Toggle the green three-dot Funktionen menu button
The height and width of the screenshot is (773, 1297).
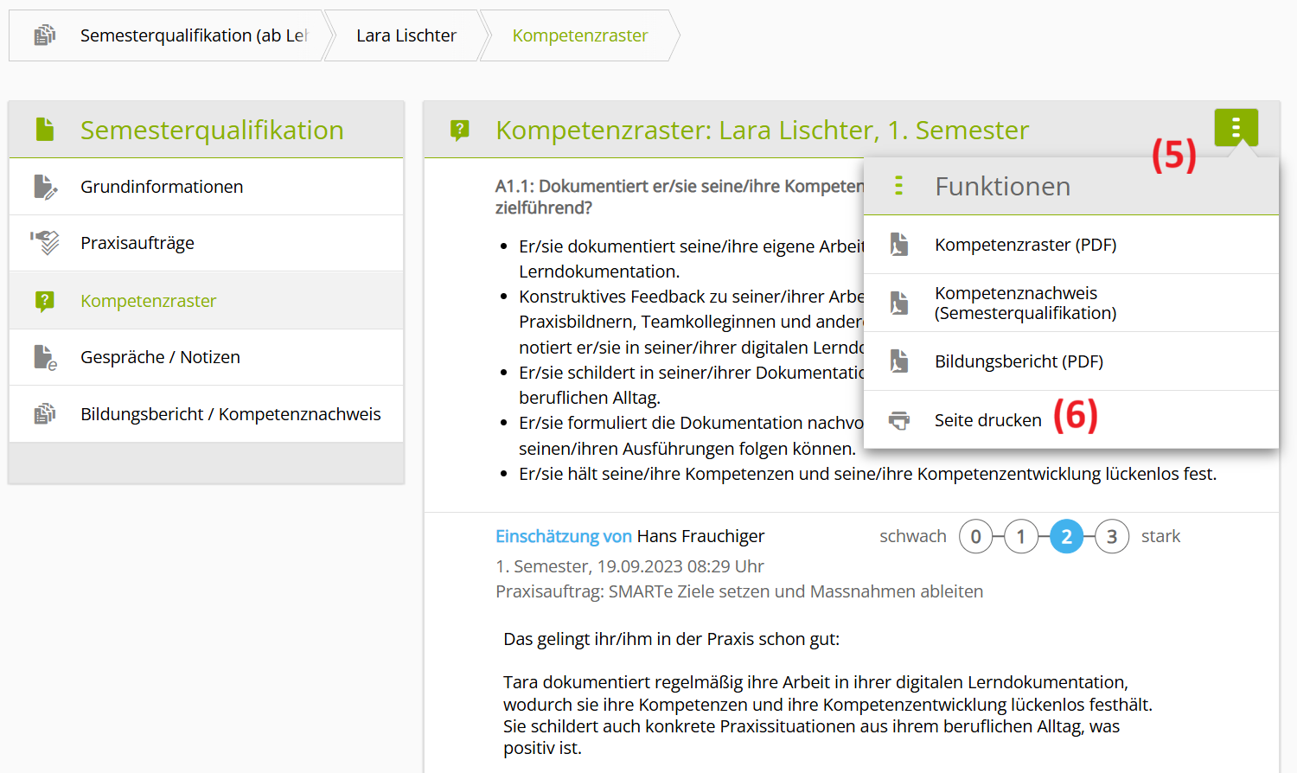[1236, 128]
